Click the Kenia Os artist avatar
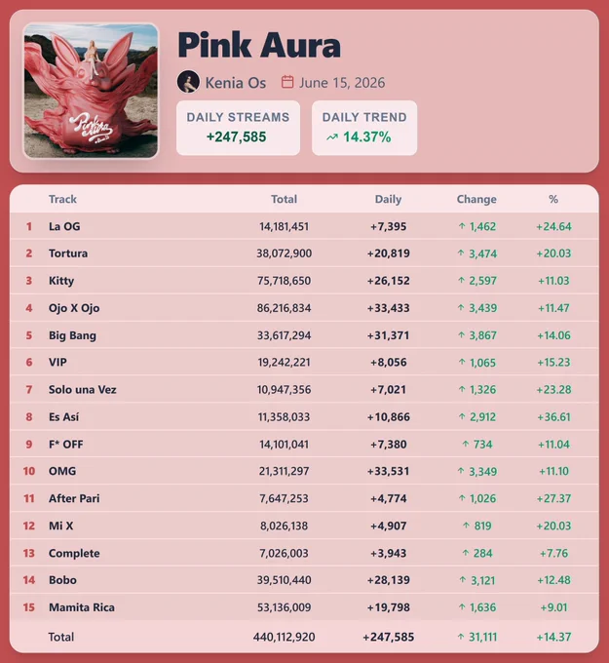Screen dimensions: 609x663 point(188,82)
